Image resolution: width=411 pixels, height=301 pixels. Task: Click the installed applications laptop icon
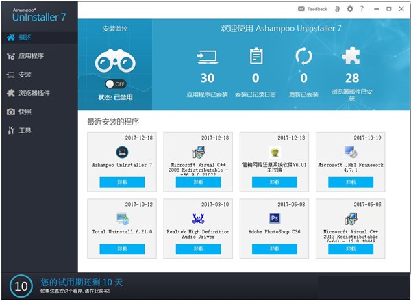click(207, 57)
